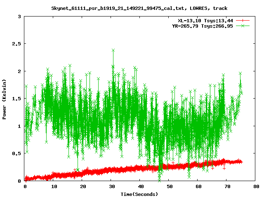Click the Time(Seconds) x-axis label
The height and width of the screenshot is (198, 264).
pos(139,194)
